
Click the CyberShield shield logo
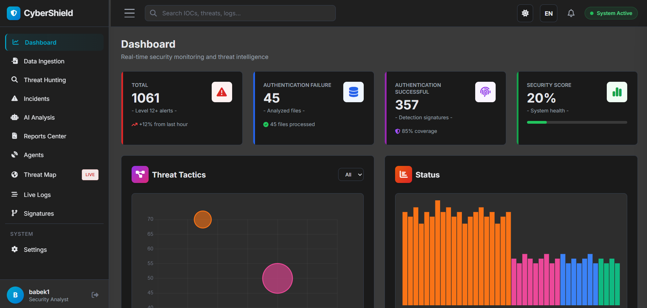pyautogui.click(x=14, y=13)
